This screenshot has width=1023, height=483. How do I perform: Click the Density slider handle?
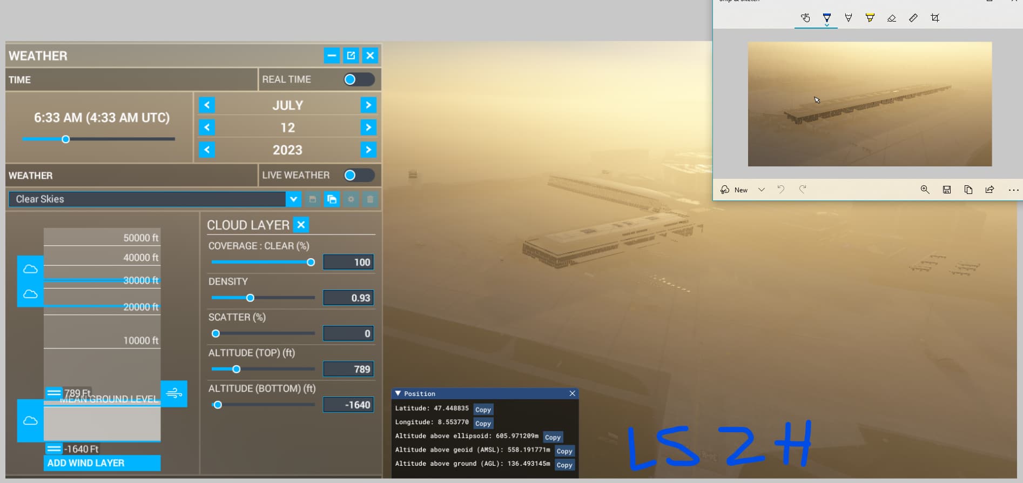(x=250, y=298)
